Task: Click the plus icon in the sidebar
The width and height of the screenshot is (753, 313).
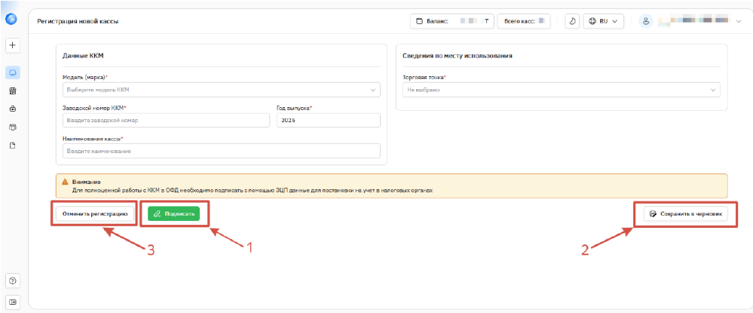Action: point(13,45)
